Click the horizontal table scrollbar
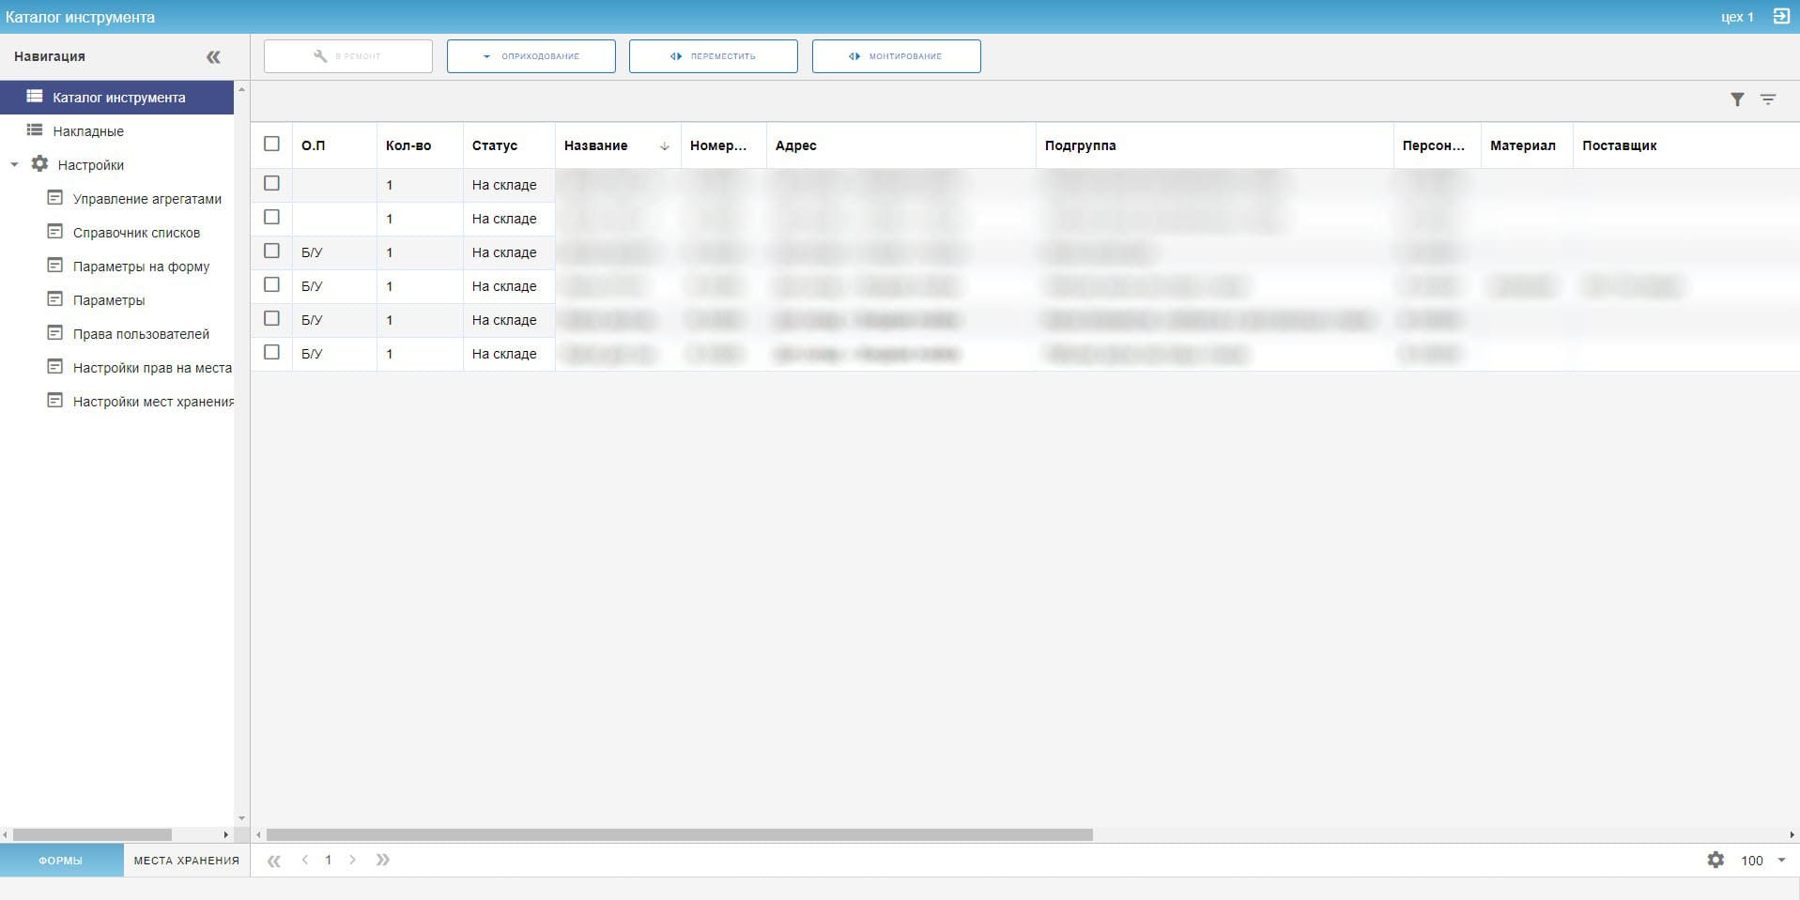Viewport: 1800px width, 900px height. click(679, 834)
